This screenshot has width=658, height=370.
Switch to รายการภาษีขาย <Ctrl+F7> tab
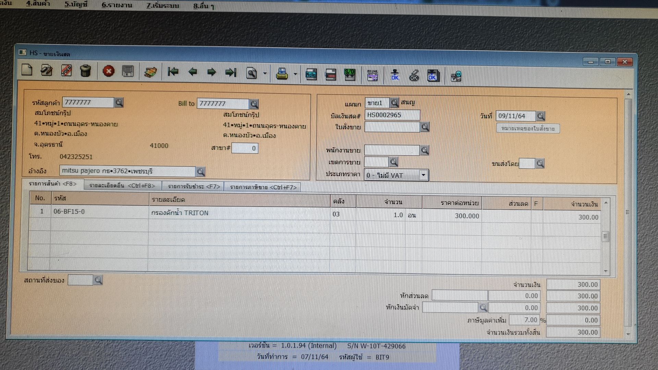263,187
